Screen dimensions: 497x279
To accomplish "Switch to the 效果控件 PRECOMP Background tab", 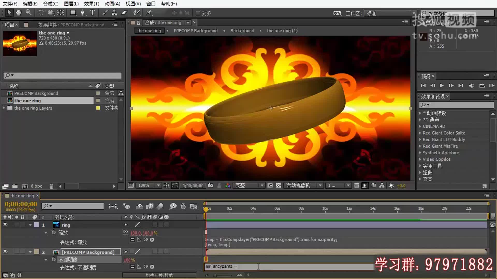I will (71, 25).
